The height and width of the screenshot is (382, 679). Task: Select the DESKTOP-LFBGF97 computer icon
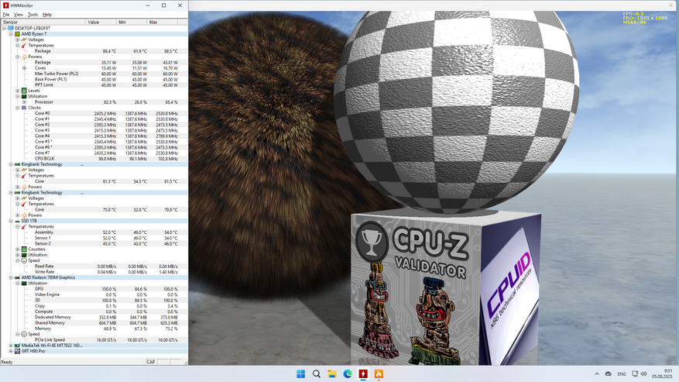tap(11, 28)
